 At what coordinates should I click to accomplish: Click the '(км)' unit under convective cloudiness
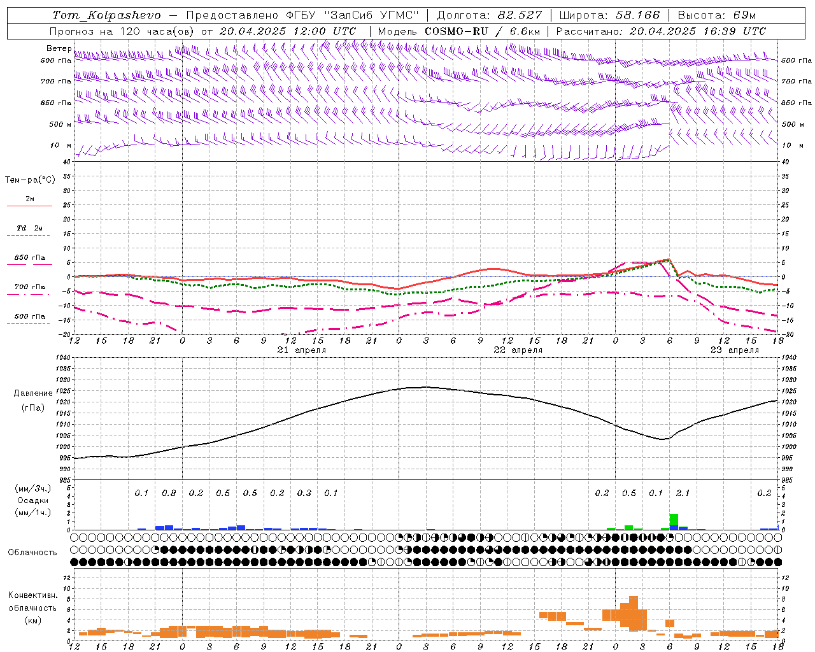coord(32,620)
